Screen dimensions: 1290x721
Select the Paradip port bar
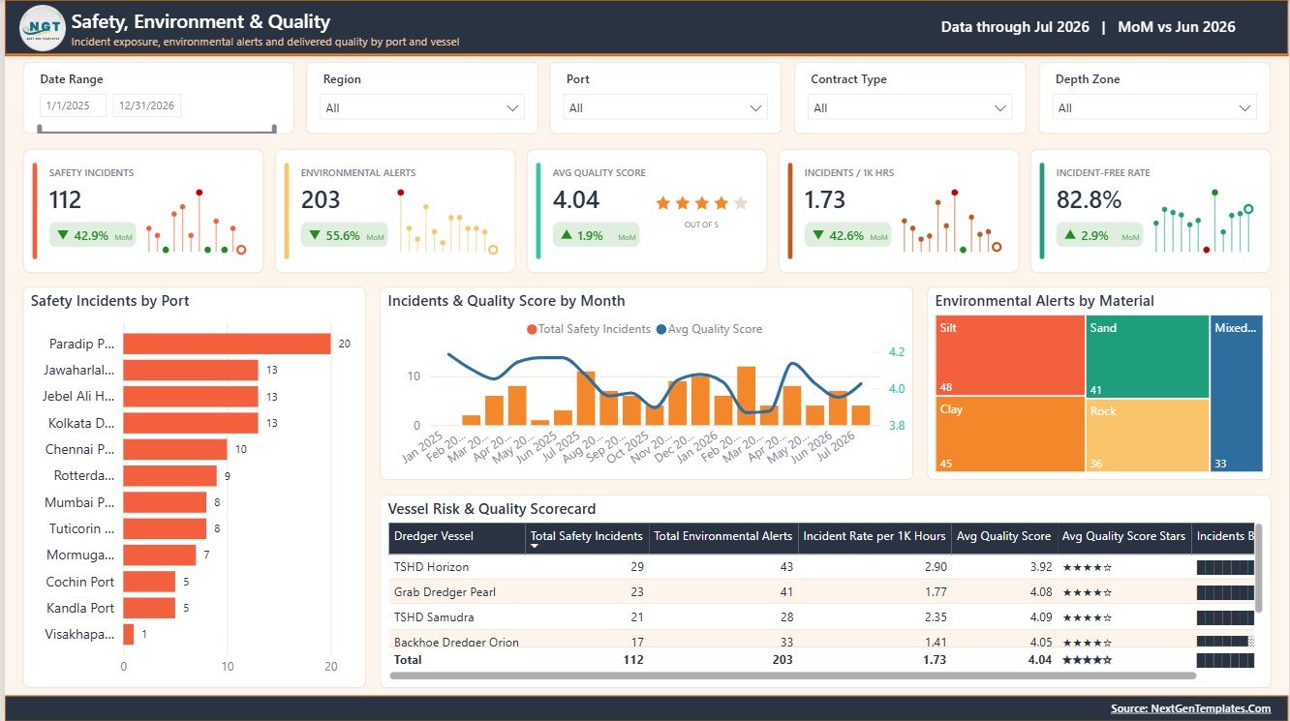click(x=228, y=344)
